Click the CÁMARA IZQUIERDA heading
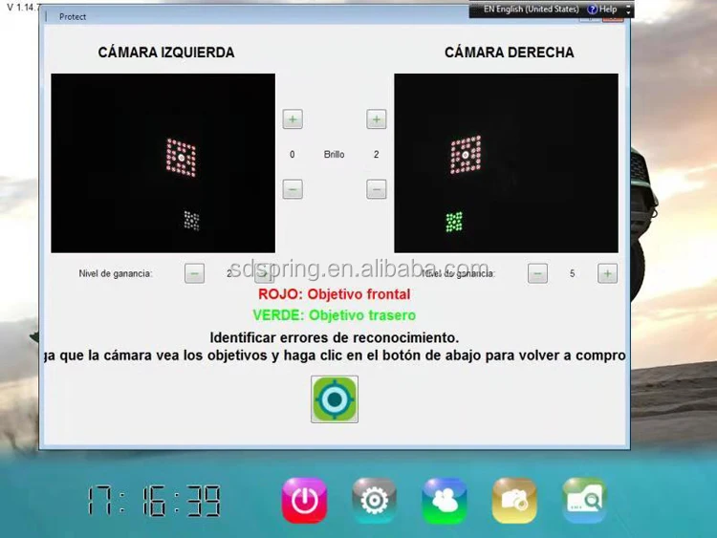 pyautogui.click(x=166, y=53)
